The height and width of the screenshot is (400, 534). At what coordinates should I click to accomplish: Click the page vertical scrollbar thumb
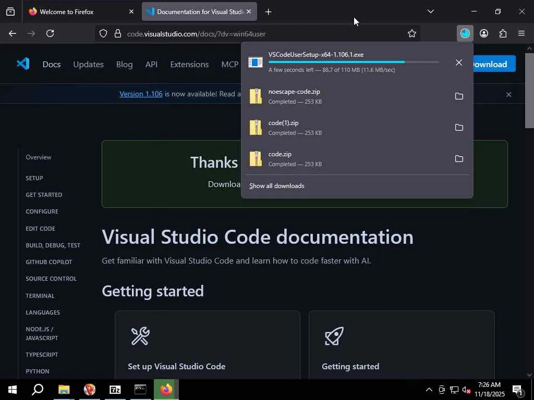tap(529, 90)
